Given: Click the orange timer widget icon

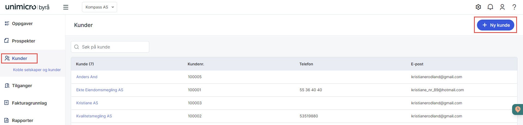Looking at the screenshot, I should [518, 109].
